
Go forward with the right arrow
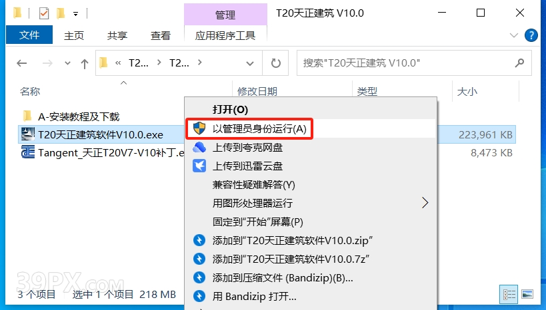tap(47, 63)
